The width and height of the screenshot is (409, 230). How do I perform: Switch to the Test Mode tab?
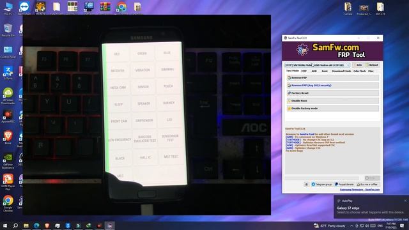[x=293, y=71]
